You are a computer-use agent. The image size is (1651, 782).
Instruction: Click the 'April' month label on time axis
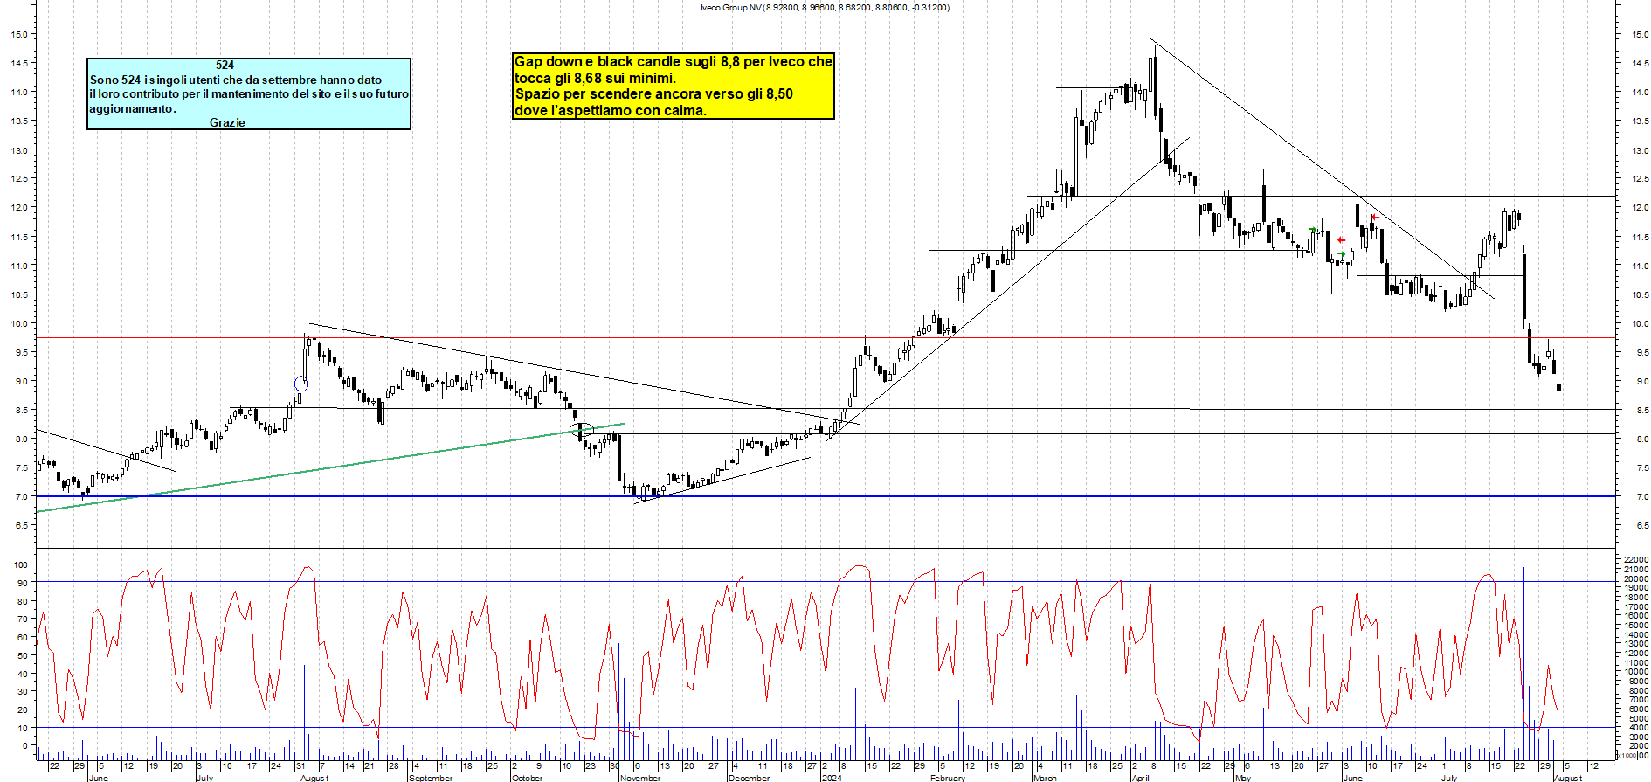[x=1141, y=778]
